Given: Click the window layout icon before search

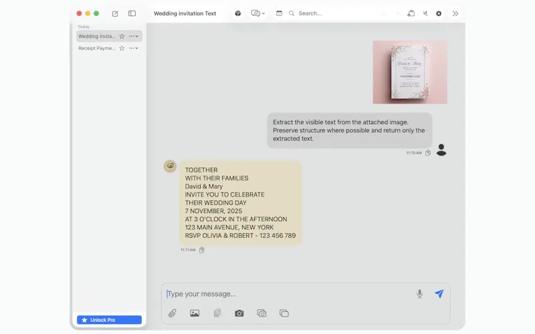Looking at the screenshot, I should coord(279,13).
